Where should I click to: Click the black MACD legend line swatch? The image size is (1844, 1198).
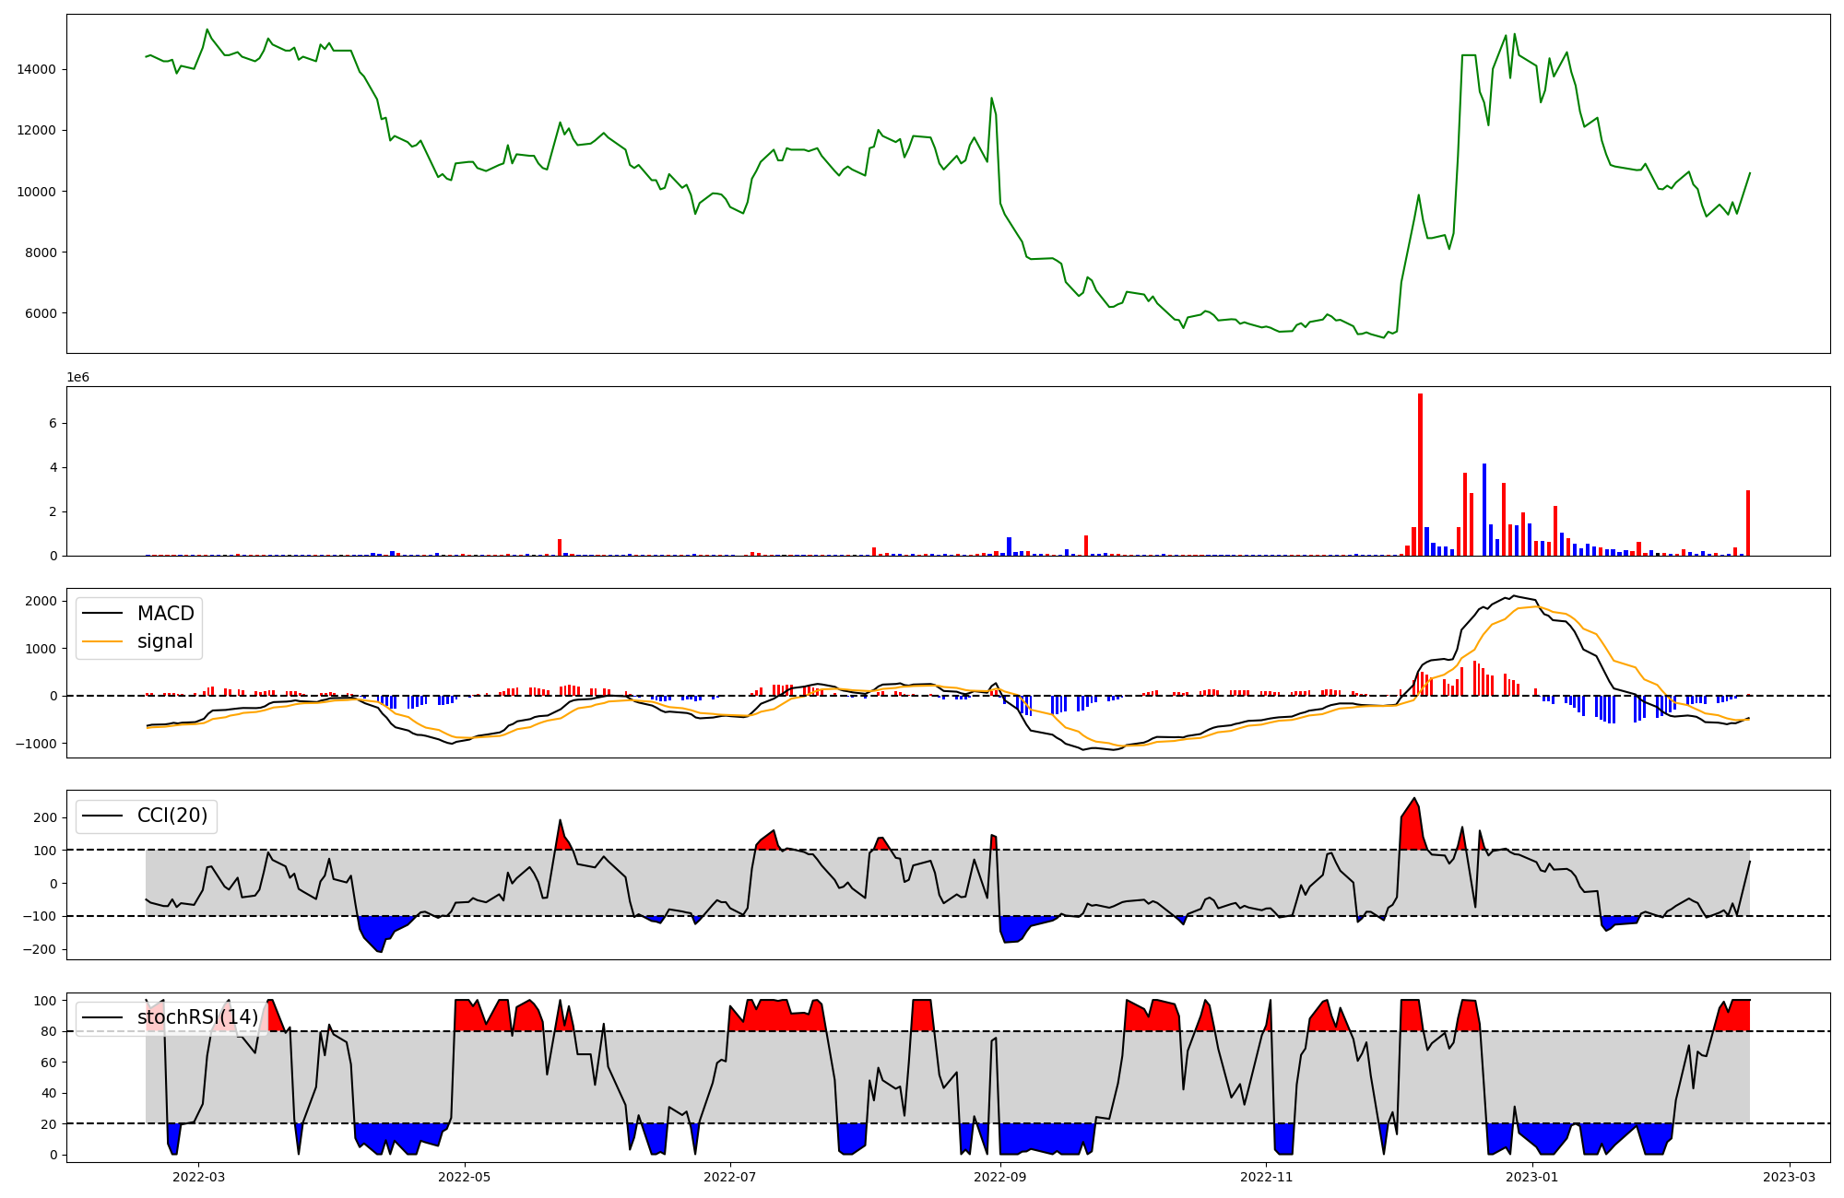click(102, 614)
